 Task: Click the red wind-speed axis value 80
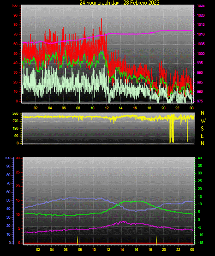[15, 25]
